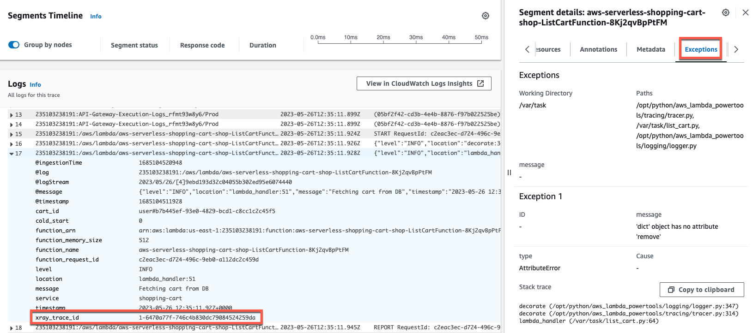The height and width of the screenshot is (333, 753).
Task: Select the xray_trace_id value
Action: point(197,318)
